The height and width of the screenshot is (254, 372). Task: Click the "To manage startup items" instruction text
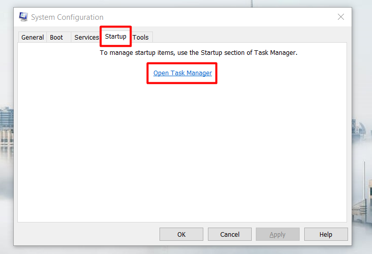(198, 52)
